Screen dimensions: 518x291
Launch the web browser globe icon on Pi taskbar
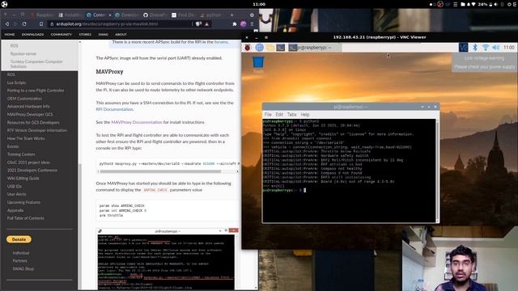(259, 48)
